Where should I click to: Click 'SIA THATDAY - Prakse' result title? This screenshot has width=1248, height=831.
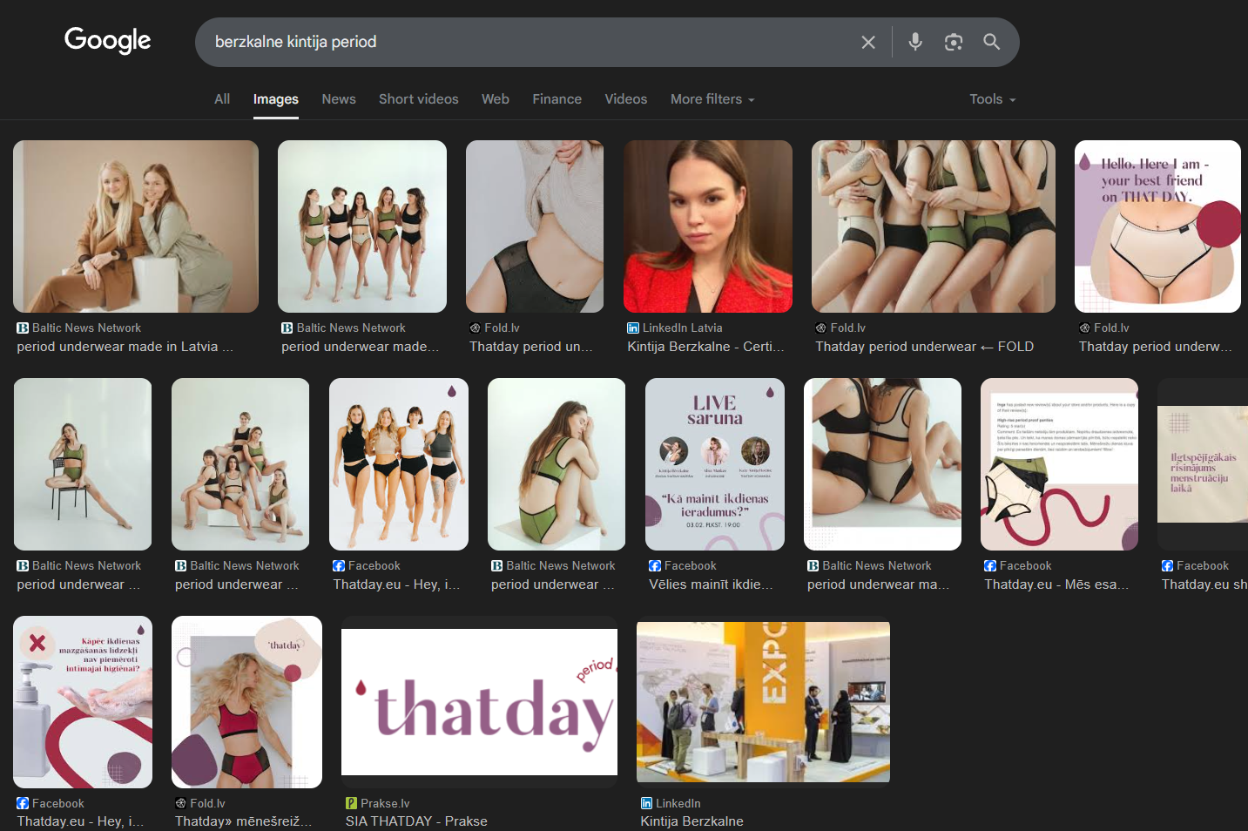(x=416, y=821)
